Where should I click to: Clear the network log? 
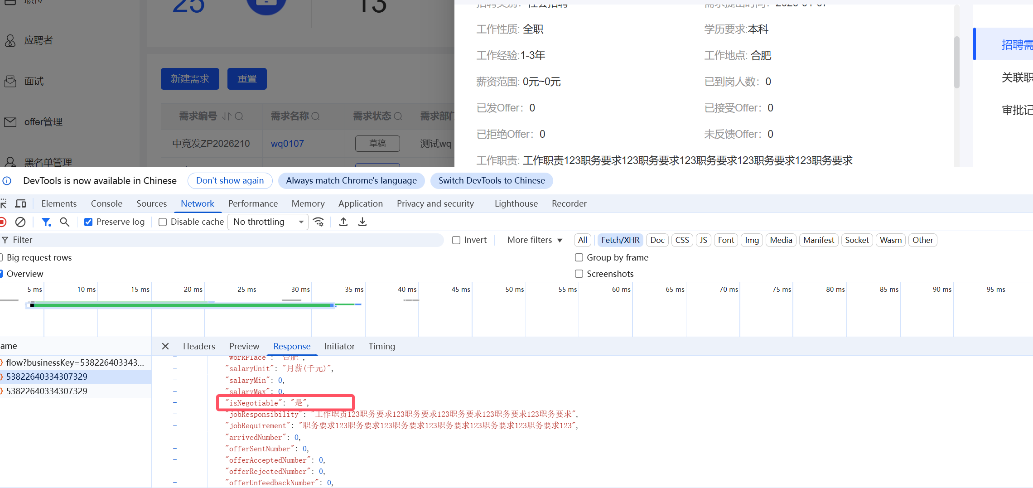[x=20, y=222]
